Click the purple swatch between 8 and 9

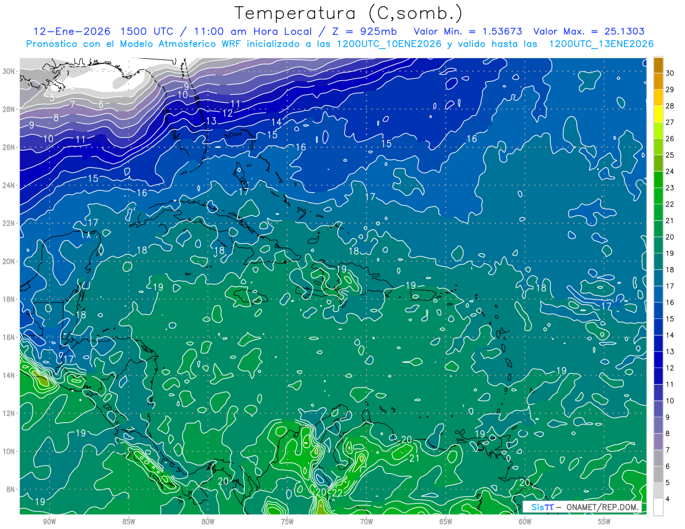coord(658,426)
